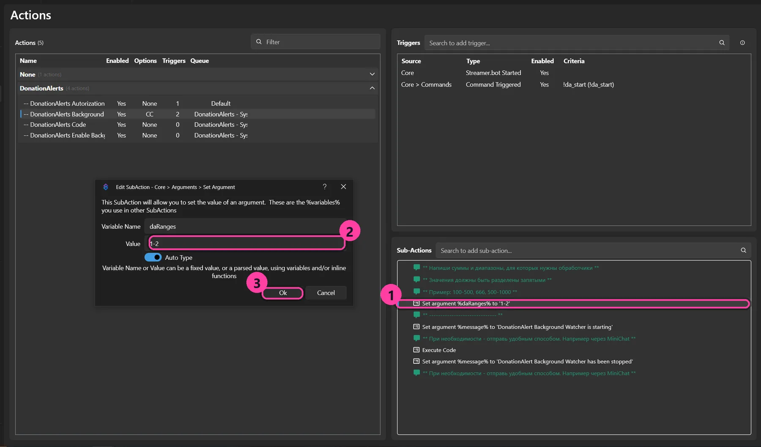
Task: Select the Streamer.bot Started trigger row
Action: point(574,73)
